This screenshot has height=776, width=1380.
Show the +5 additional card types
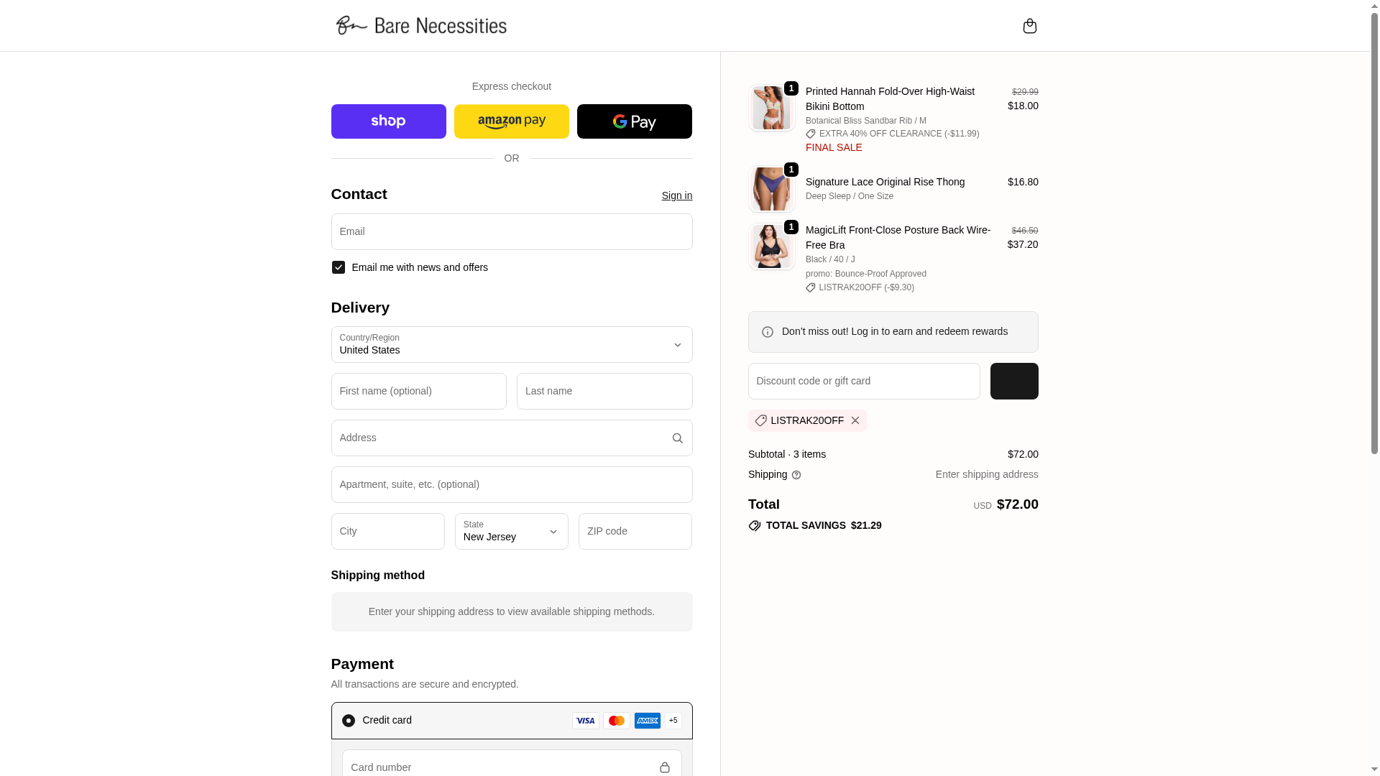673,721
